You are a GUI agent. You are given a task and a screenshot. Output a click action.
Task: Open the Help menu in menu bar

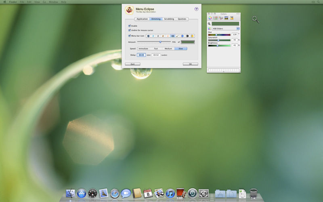tap(63, 2)
